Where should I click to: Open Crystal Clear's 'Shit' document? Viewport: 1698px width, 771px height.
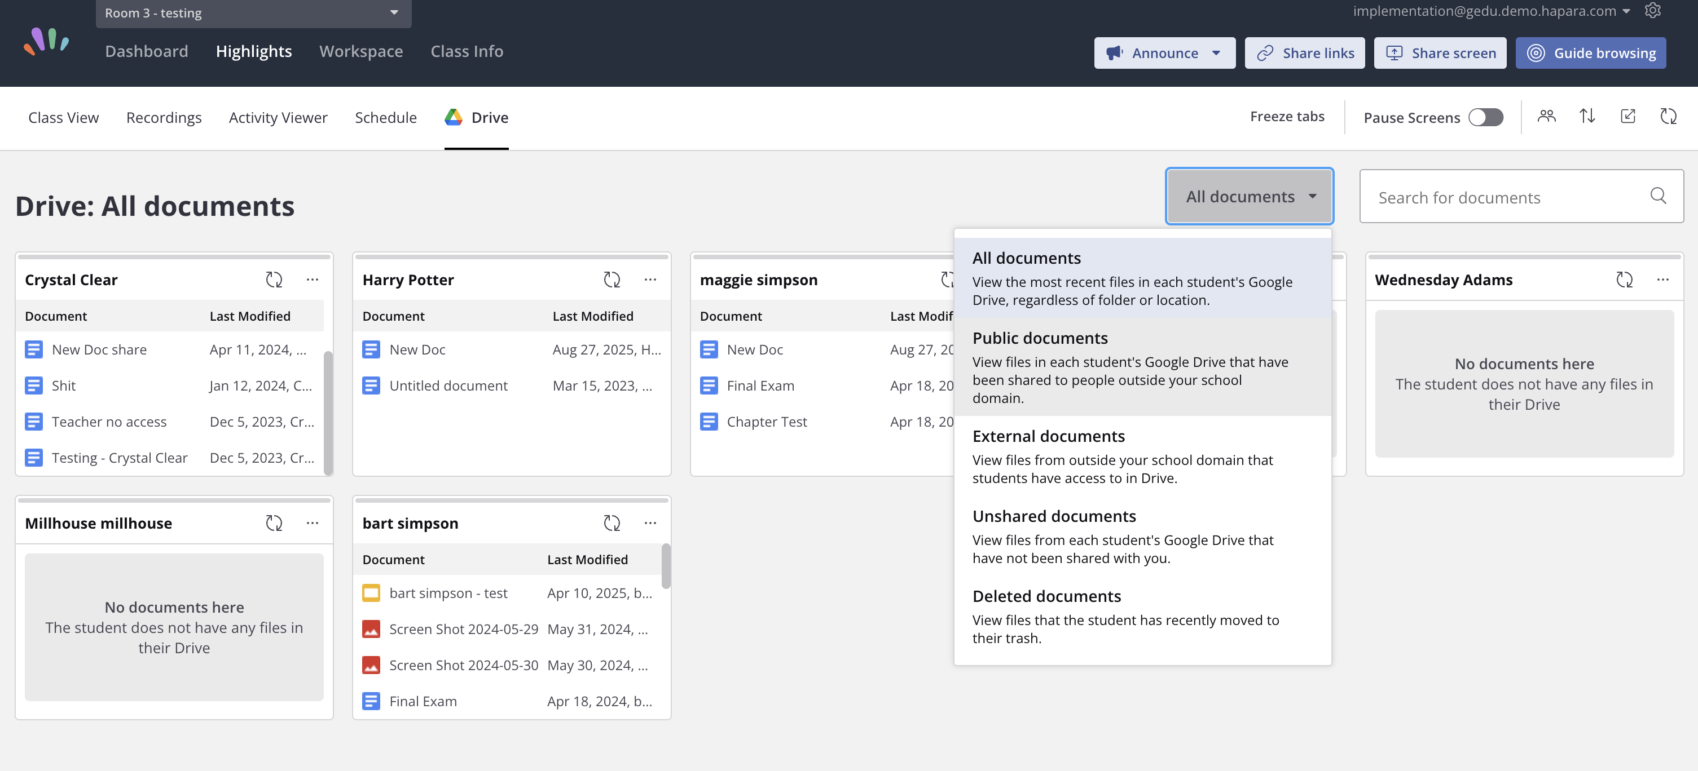click(63, 386)
